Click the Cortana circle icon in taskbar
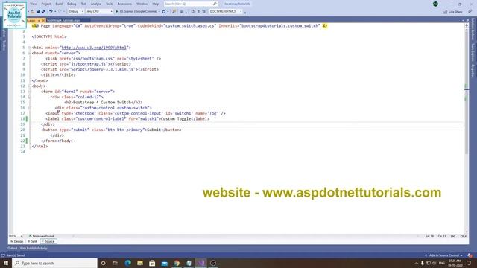The image size is (477, 268). (103, 263)
